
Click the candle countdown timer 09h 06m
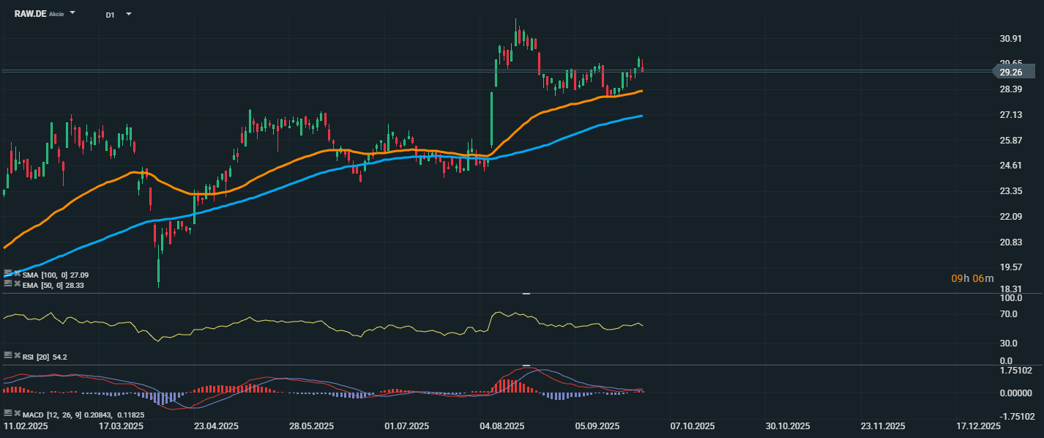[x=973, y=278]
